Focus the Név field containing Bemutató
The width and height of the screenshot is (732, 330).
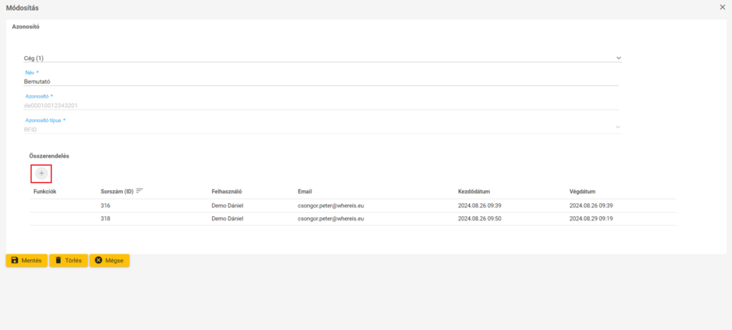pos(321,82)
